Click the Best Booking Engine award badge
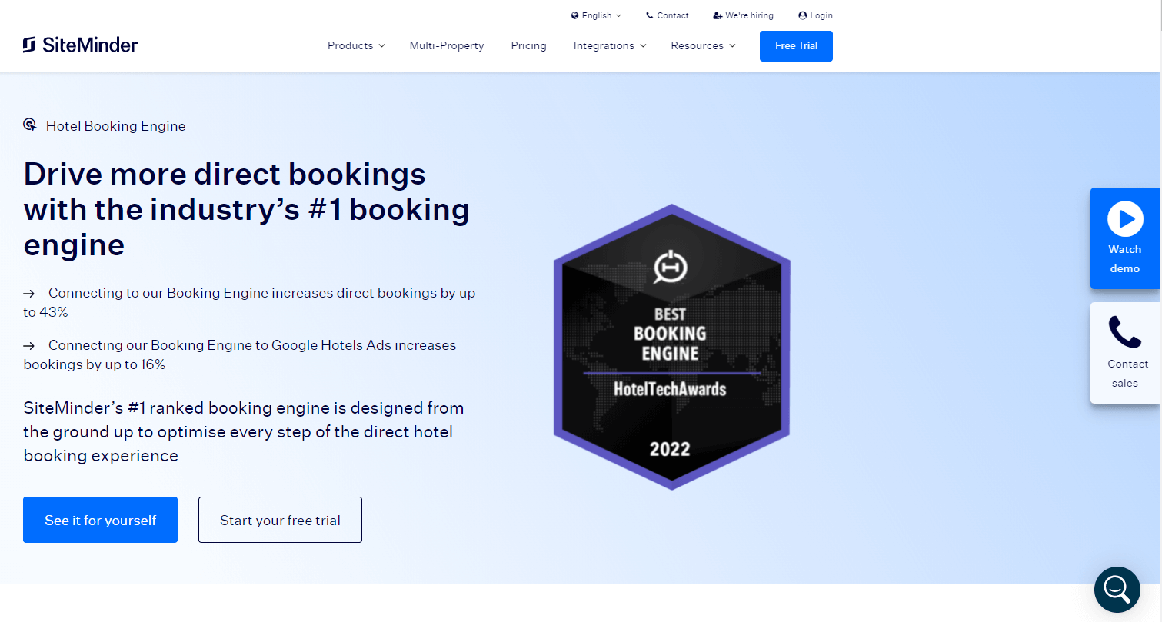Image resolution: width=1162 pixels, height=622 pixels. [x=671, y=347]
